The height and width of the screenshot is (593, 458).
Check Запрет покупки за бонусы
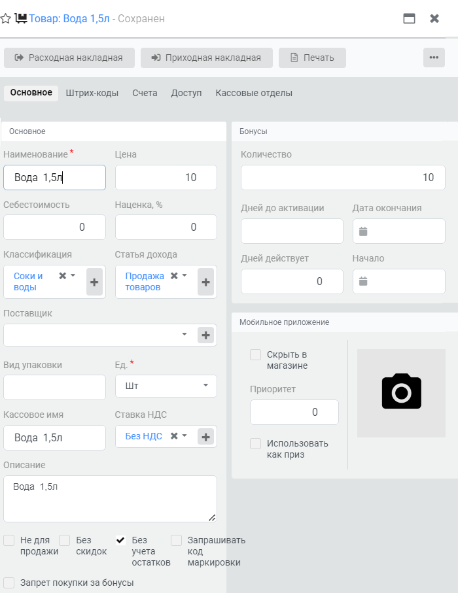tap(9, 583)
